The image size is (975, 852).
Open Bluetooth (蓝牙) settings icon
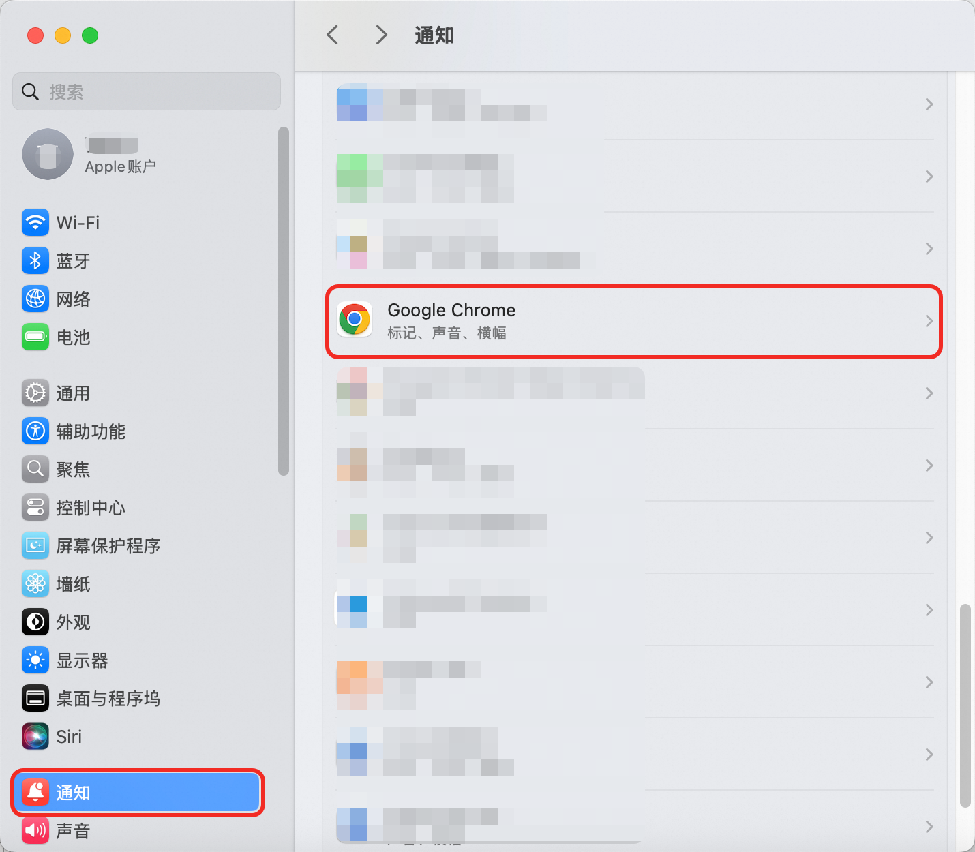tap(35, 261)
